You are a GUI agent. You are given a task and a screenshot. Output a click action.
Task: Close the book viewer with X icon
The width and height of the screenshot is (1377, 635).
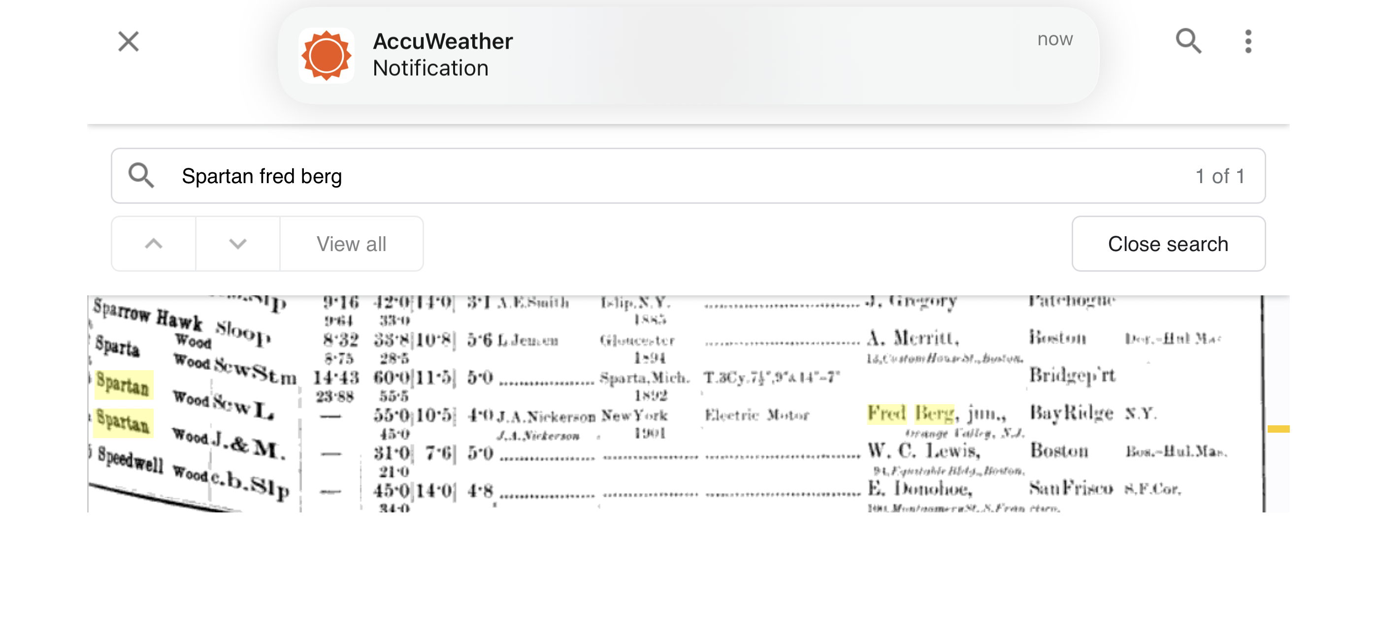(128, 41)
